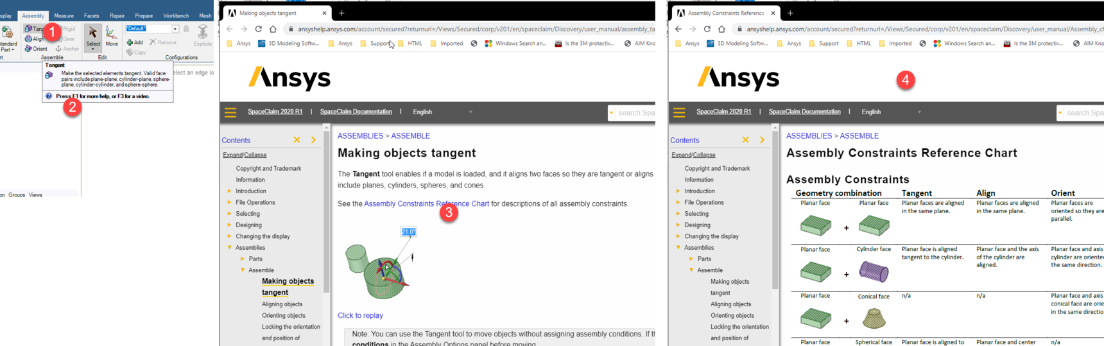Open hamburger menu in left help page
This screenshot has height=346, width=1104.
tap(230, 112)
